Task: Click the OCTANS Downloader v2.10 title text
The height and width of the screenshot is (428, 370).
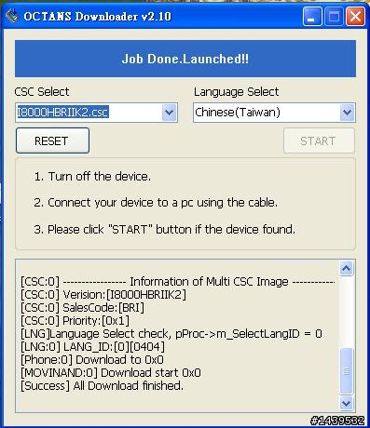Action: 98,17
